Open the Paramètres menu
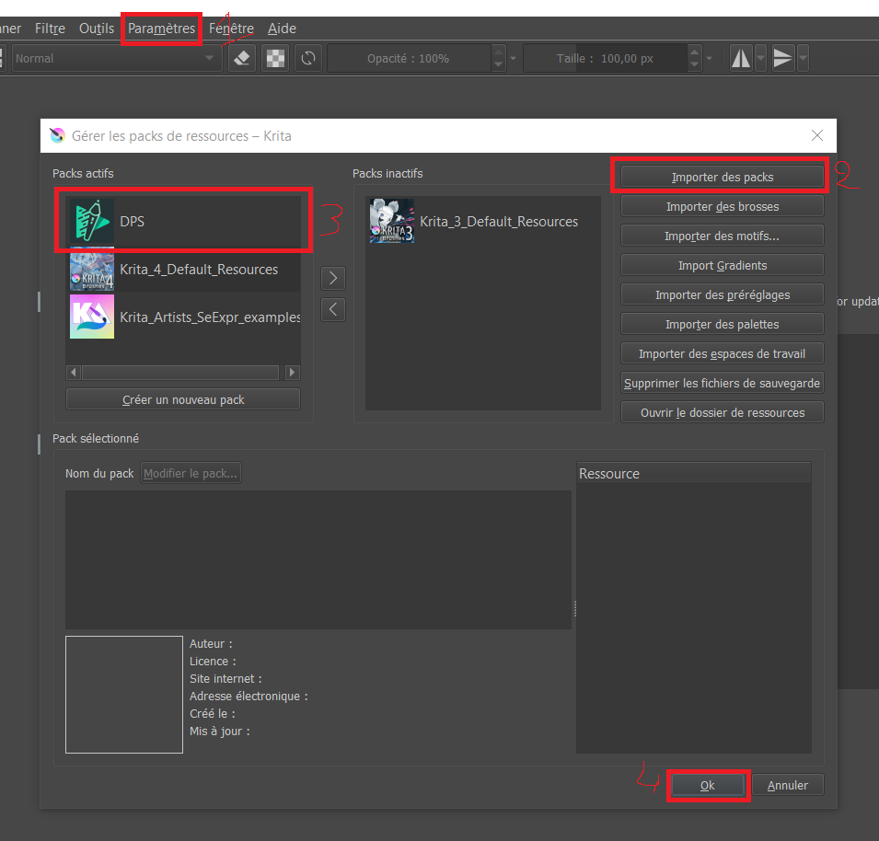This screenshot has height=841, width=879. click(x=161, y=29)
